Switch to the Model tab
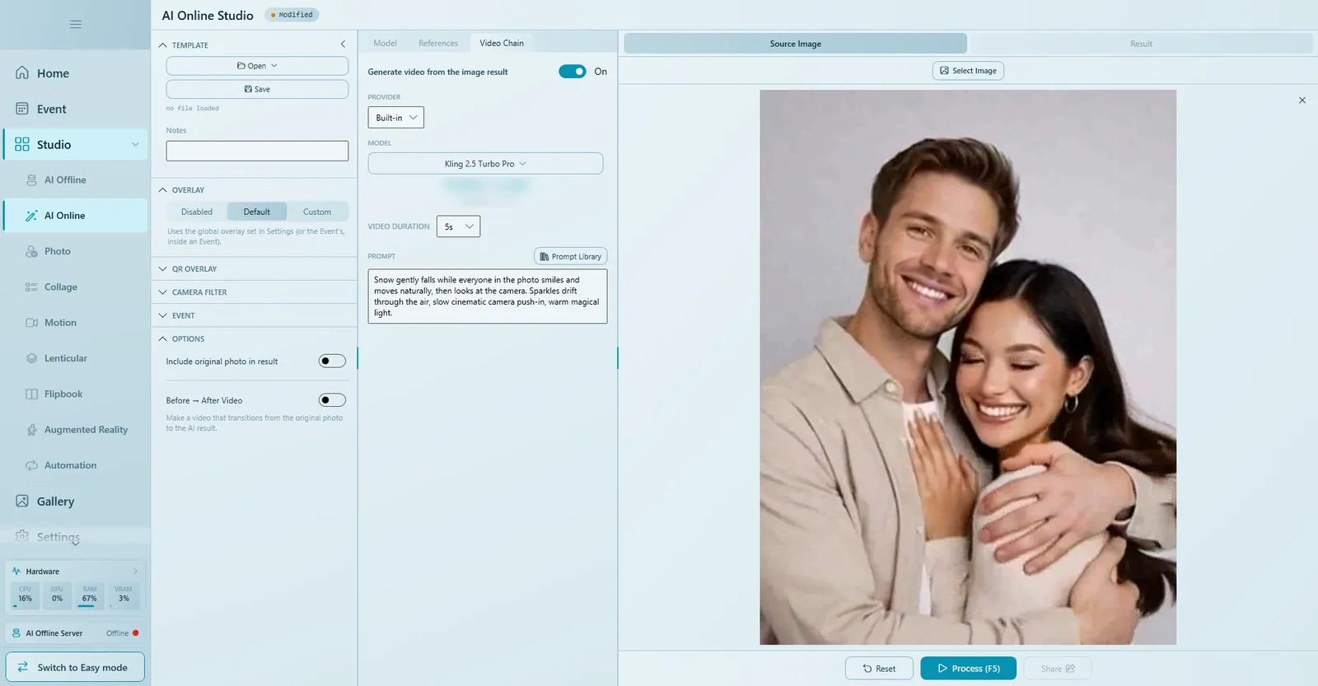Image resolution: width=1318 pixels, height=686 pixels. 385,43
